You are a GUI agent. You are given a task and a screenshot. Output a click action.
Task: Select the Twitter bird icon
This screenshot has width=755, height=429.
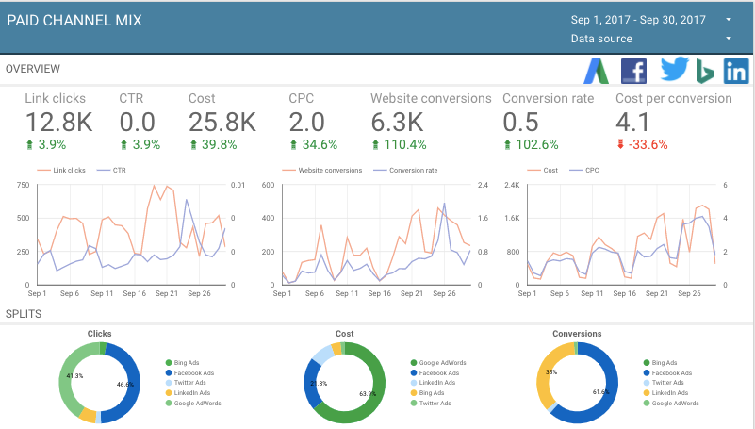674,70
